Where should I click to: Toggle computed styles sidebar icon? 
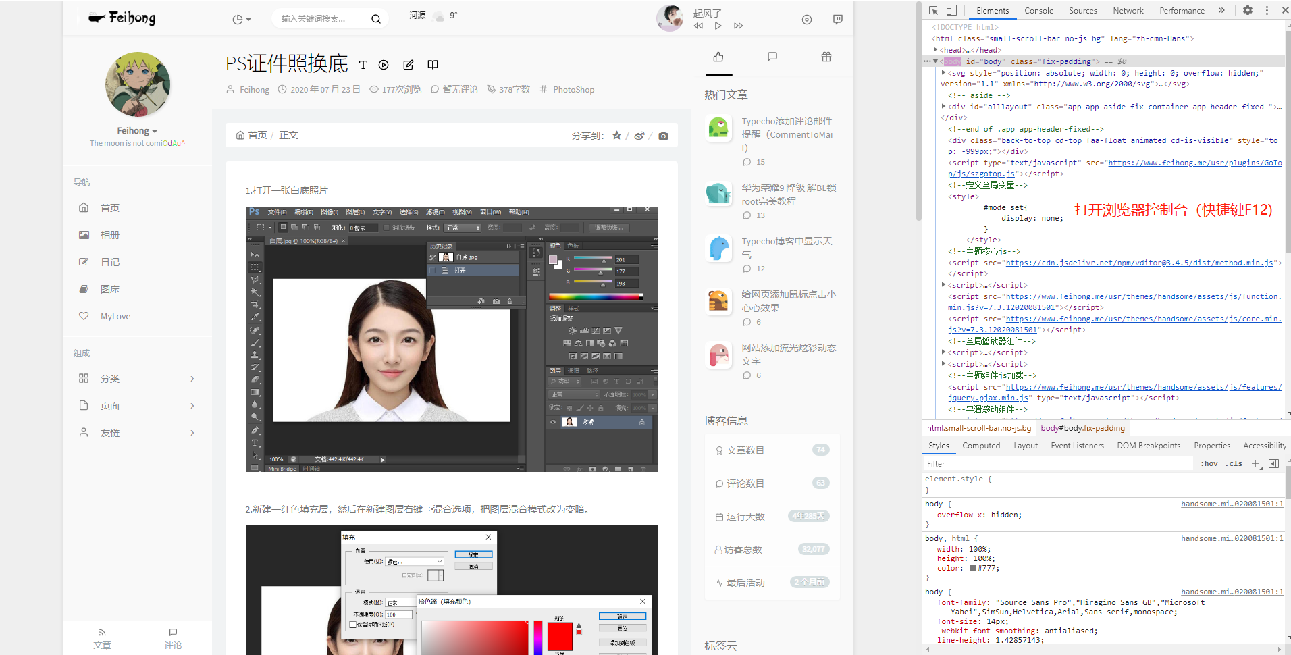1274,463
